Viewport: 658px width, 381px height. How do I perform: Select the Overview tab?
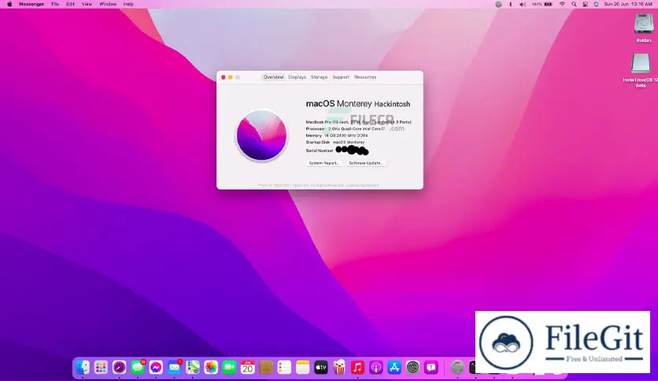[273, 77]
